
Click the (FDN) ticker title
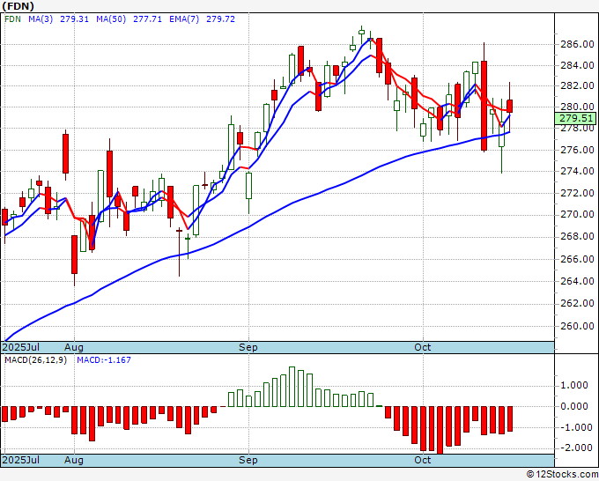tap(18, 6)
